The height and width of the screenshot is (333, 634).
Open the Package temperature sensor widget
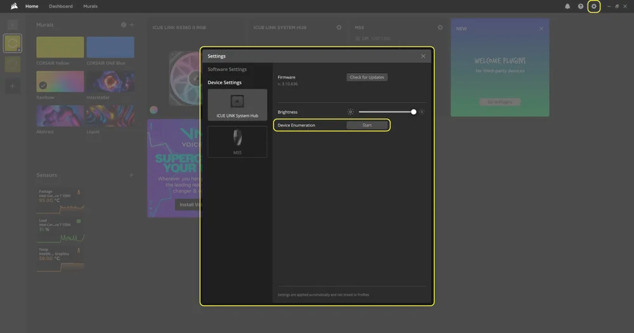point(60,201)
